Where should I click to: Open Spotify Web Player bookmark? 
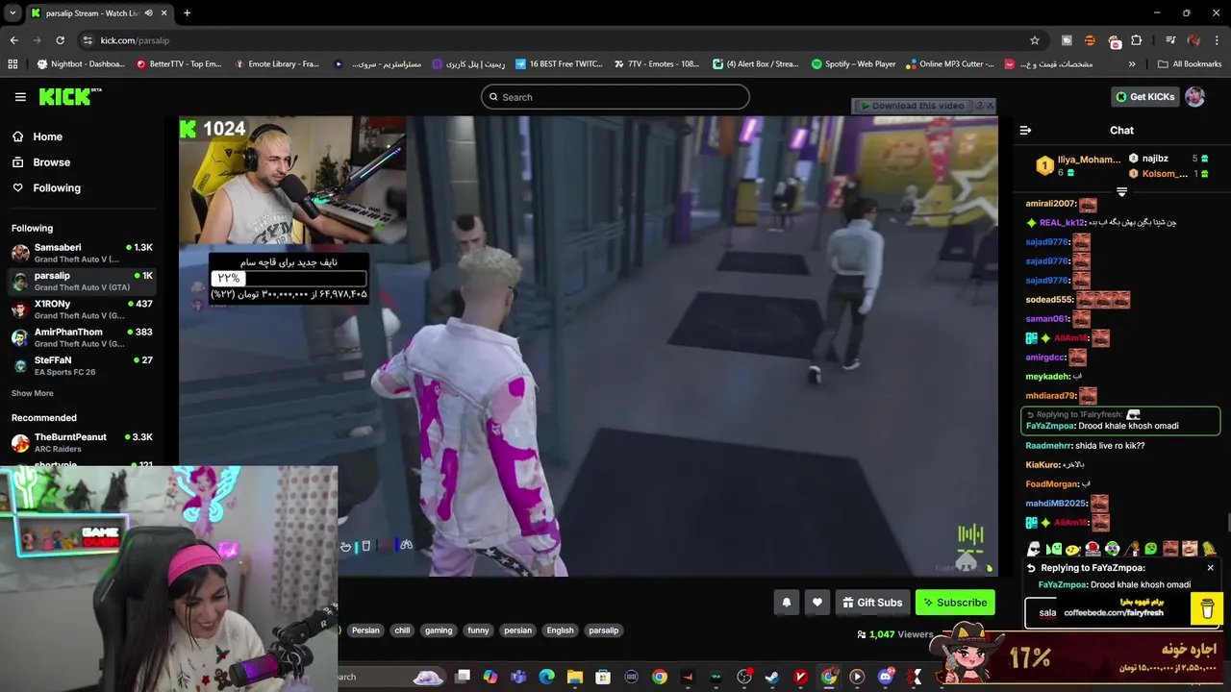click(x=854, y=64)
